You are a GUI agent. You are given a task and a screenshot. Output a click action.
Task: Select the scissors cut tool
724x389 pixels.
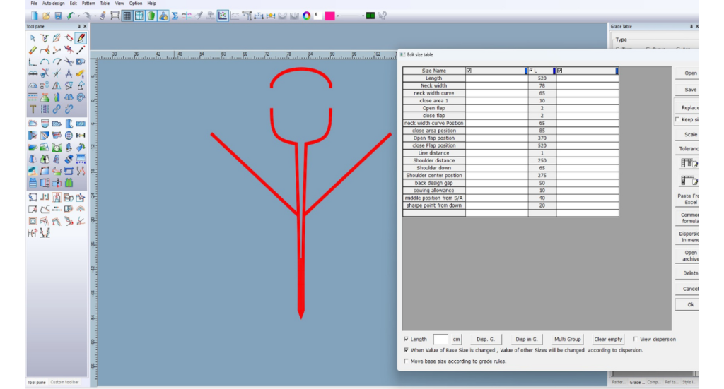[x=69, y=61]
